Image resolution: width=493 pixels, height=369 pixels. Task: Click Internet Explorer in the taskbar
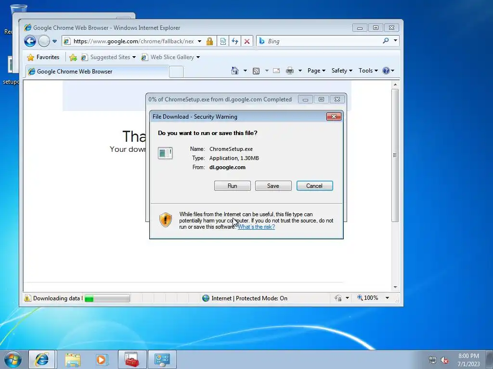(x=42, y=359)
